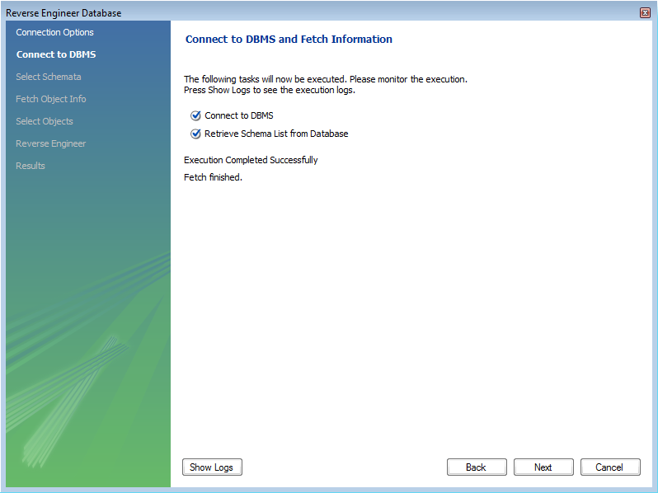Screen dimensions: 658x493
Task: Click the Next button
Action: 543,467
